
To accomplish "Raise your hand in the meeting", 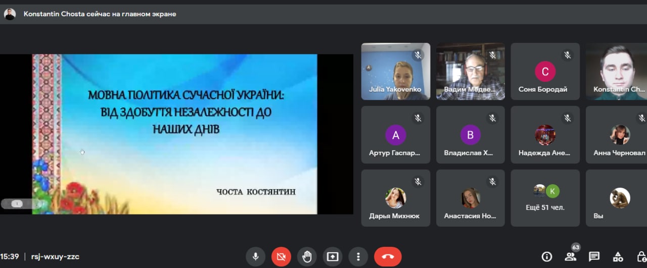I will point(307,256).
